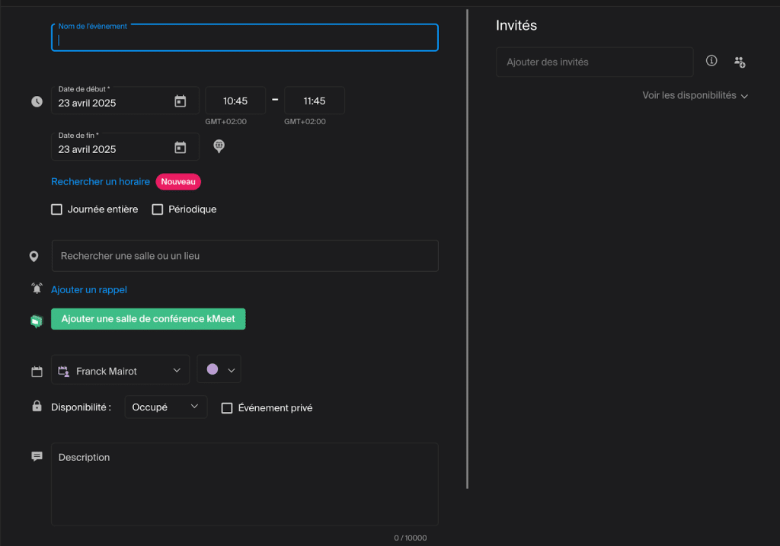Open the end date calendar picker icon

click(x=181, y=148)
